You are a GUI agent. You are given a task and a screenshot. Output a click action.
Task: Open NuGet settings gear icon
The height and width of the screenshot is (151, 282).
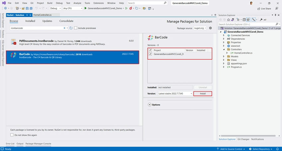210,28
